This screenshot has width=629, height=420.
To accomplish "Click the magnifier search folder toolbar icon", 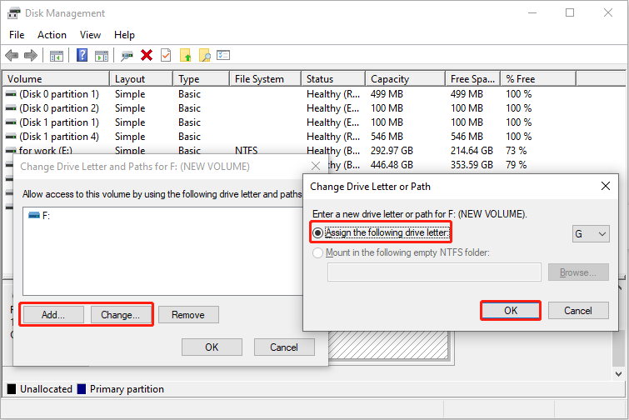I will (x=204, y=56).
